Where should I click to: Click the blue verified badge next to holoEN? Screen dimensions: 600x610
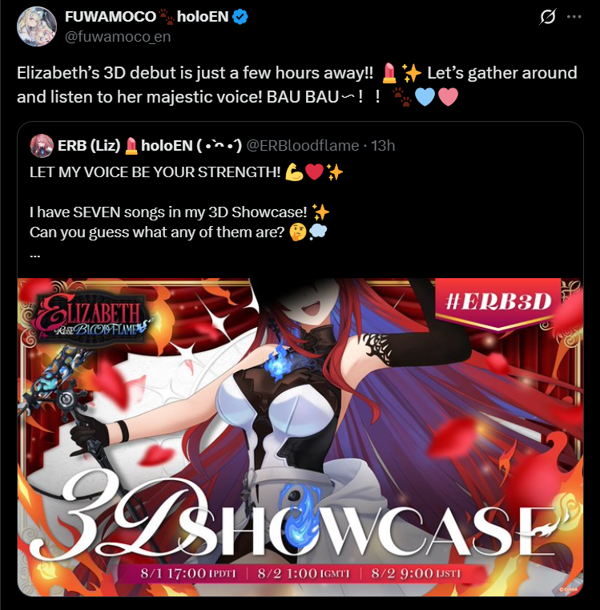[240, 17]
